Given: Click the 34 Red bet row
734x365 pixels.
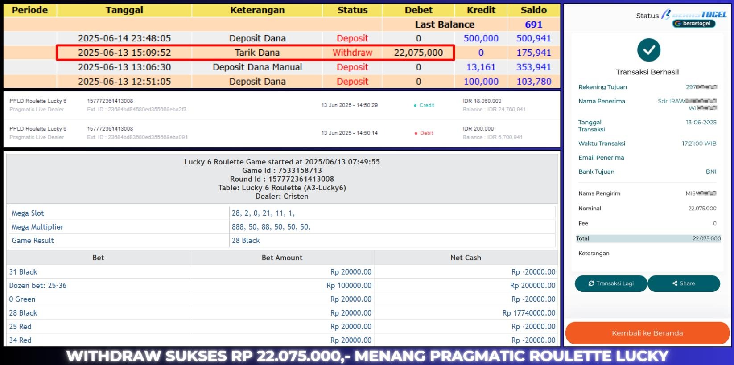Looking at the screenshot, I should click(282, 340).
